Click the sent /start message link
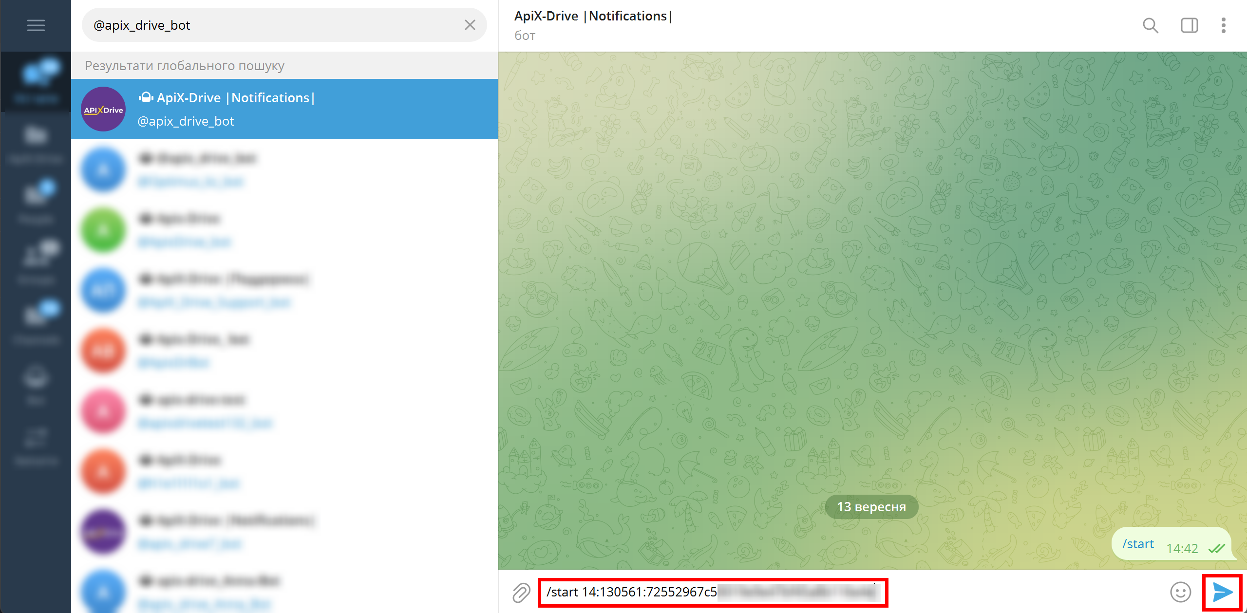 coord(1138,544)
